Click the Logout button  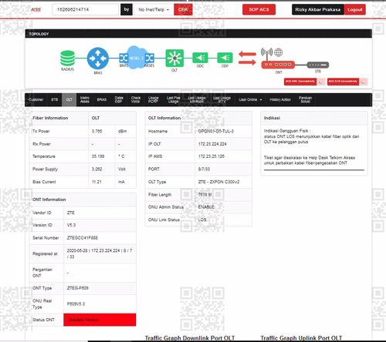pos(355,9)
